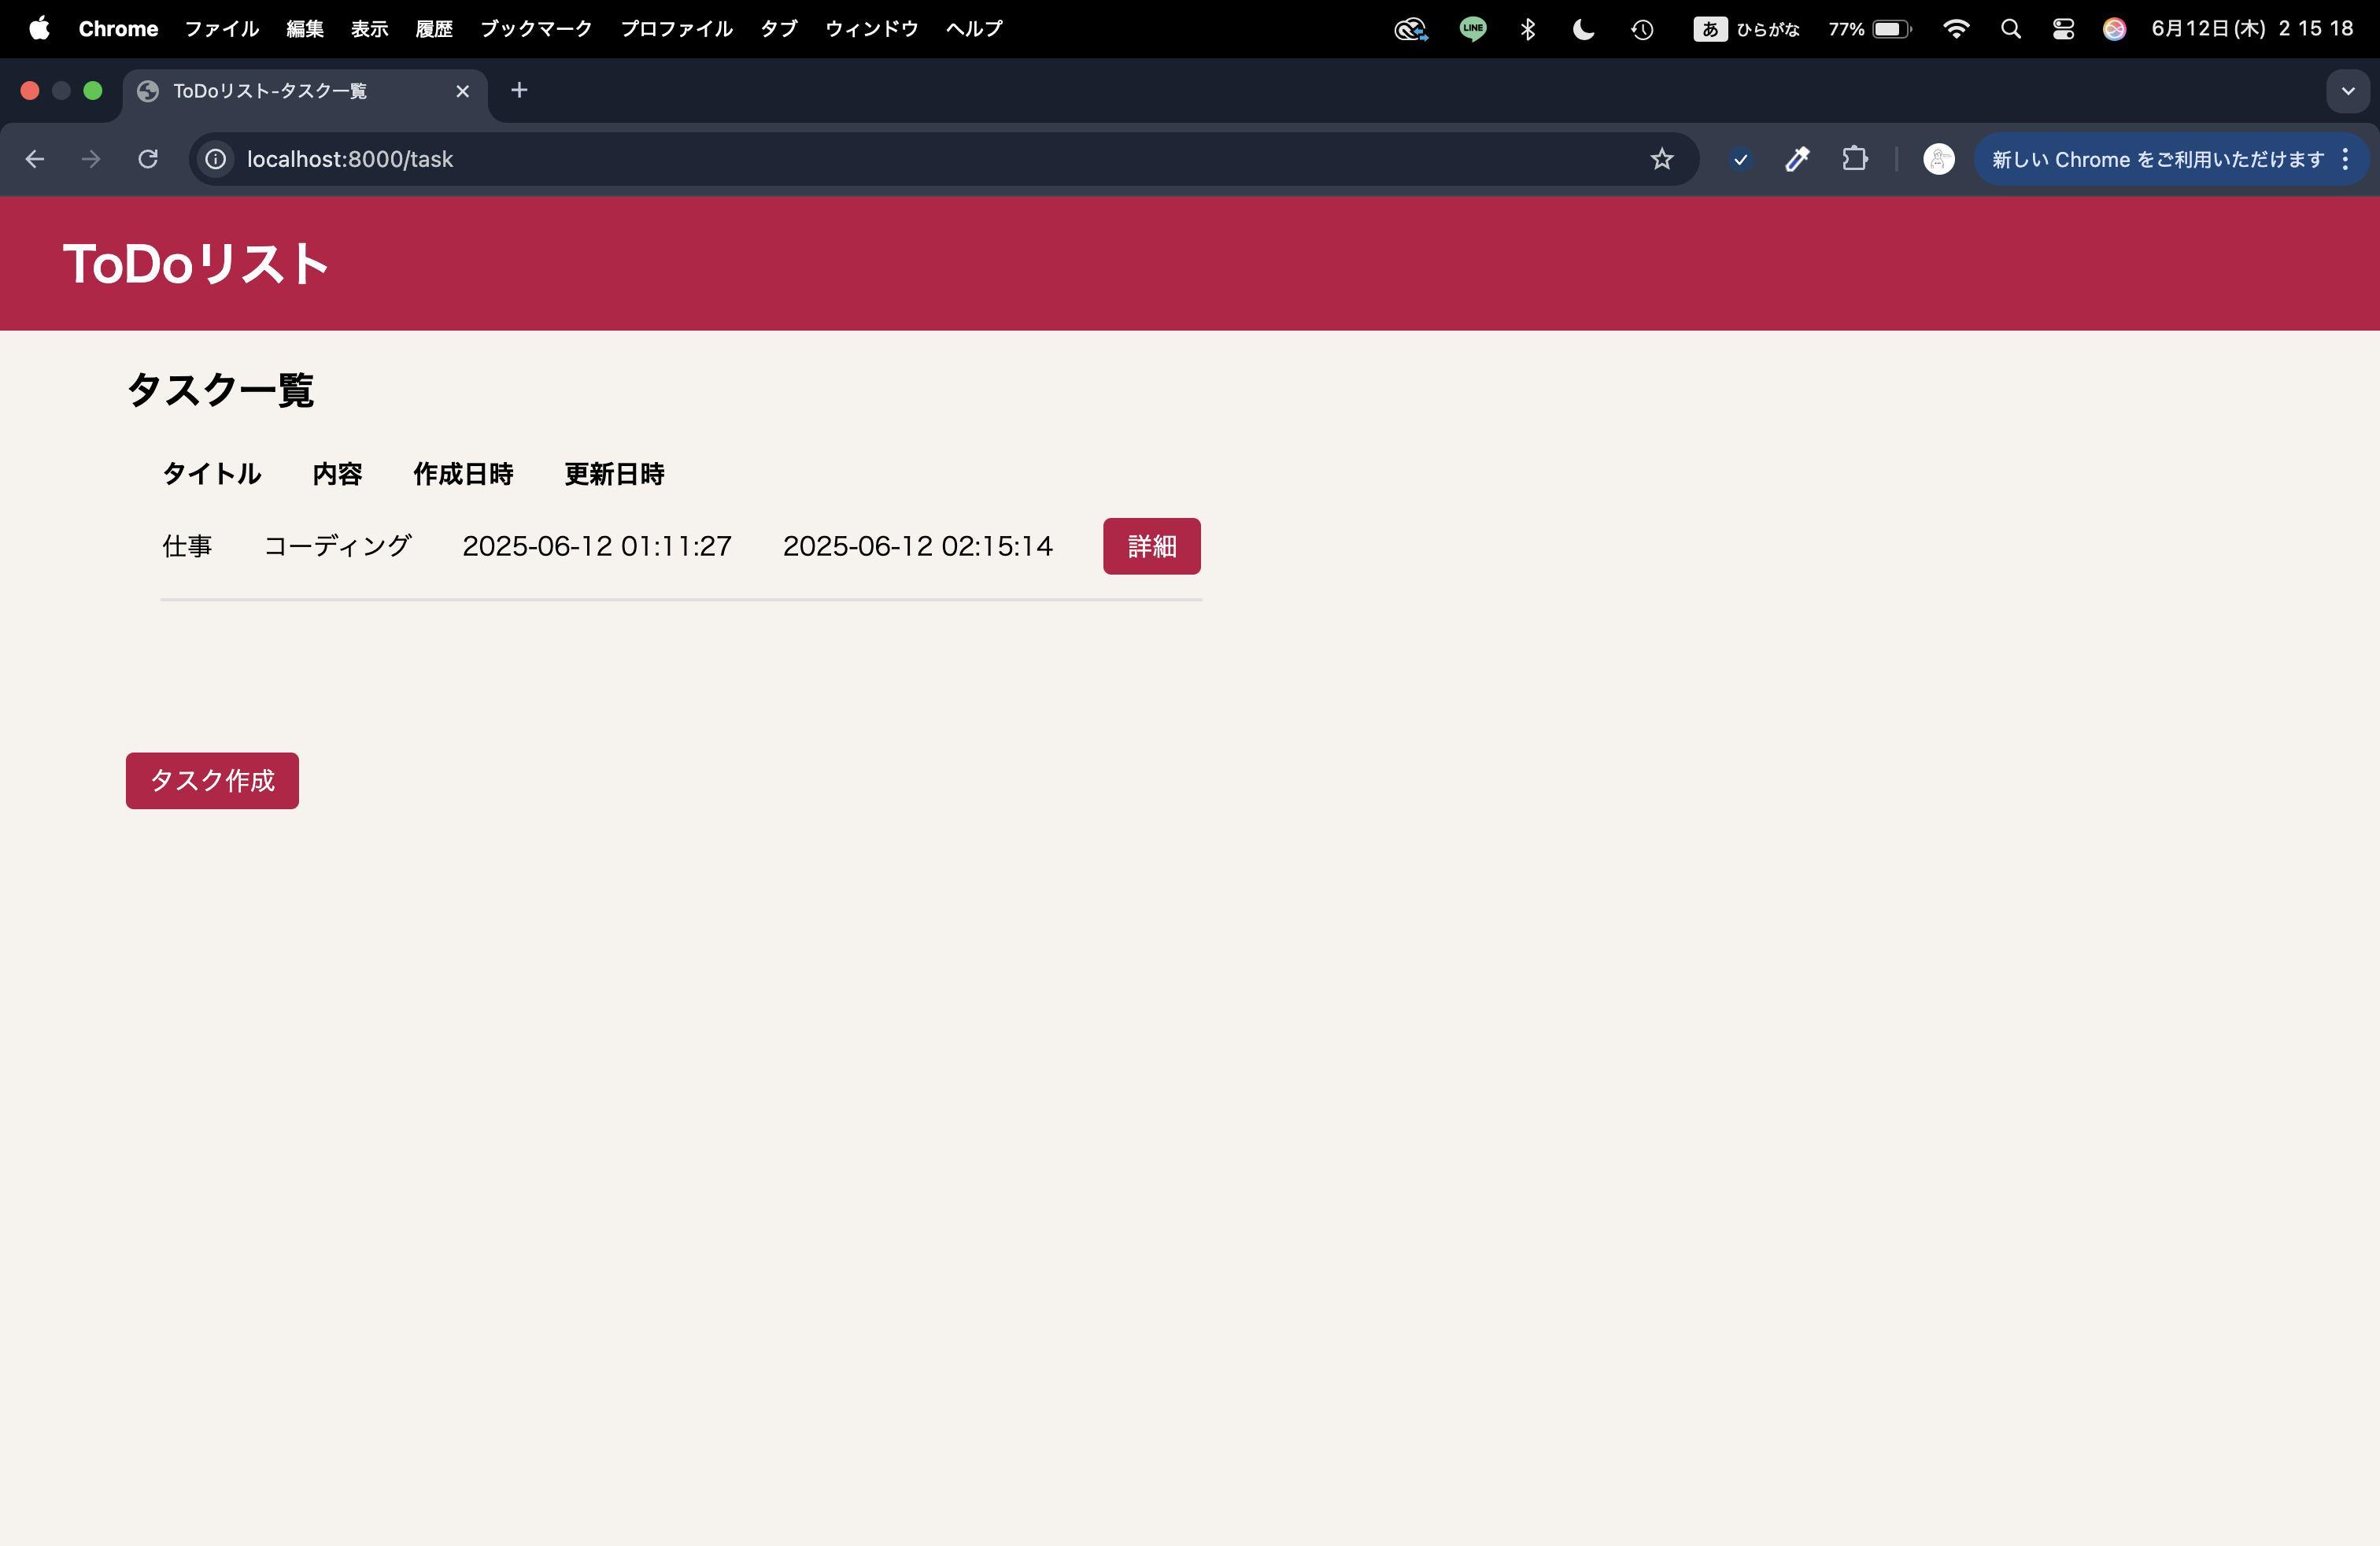Expand the tab search dropdown arrow
The height and width of the screenshot is (1546, 2380).
[x=2348, y=91]
